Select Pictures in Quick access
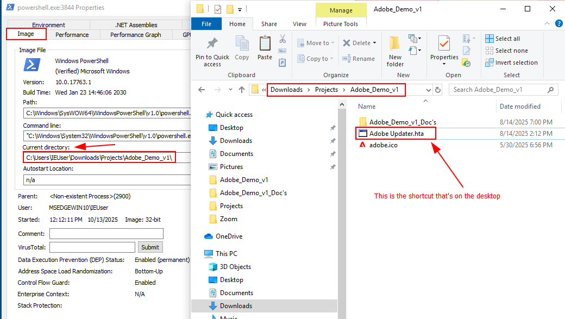Screen dimensions: 565x319 [231, 167]
